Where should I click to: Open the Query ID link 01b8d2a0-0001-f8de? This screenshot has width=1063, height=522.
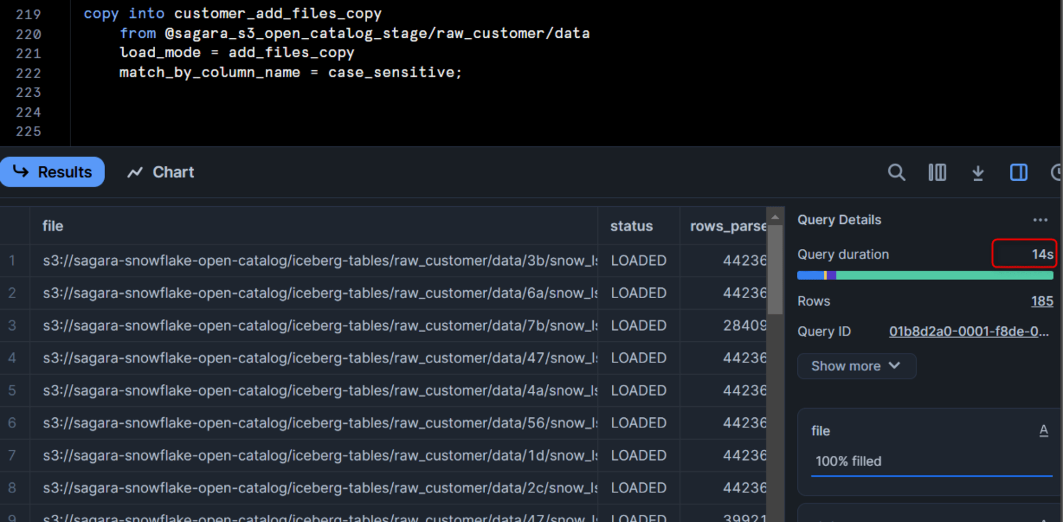pyautogui.click(x=968, y=331)
